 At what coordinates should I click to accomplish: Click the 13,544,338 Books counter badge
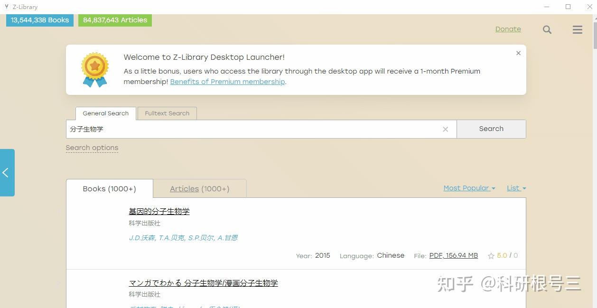39,20
